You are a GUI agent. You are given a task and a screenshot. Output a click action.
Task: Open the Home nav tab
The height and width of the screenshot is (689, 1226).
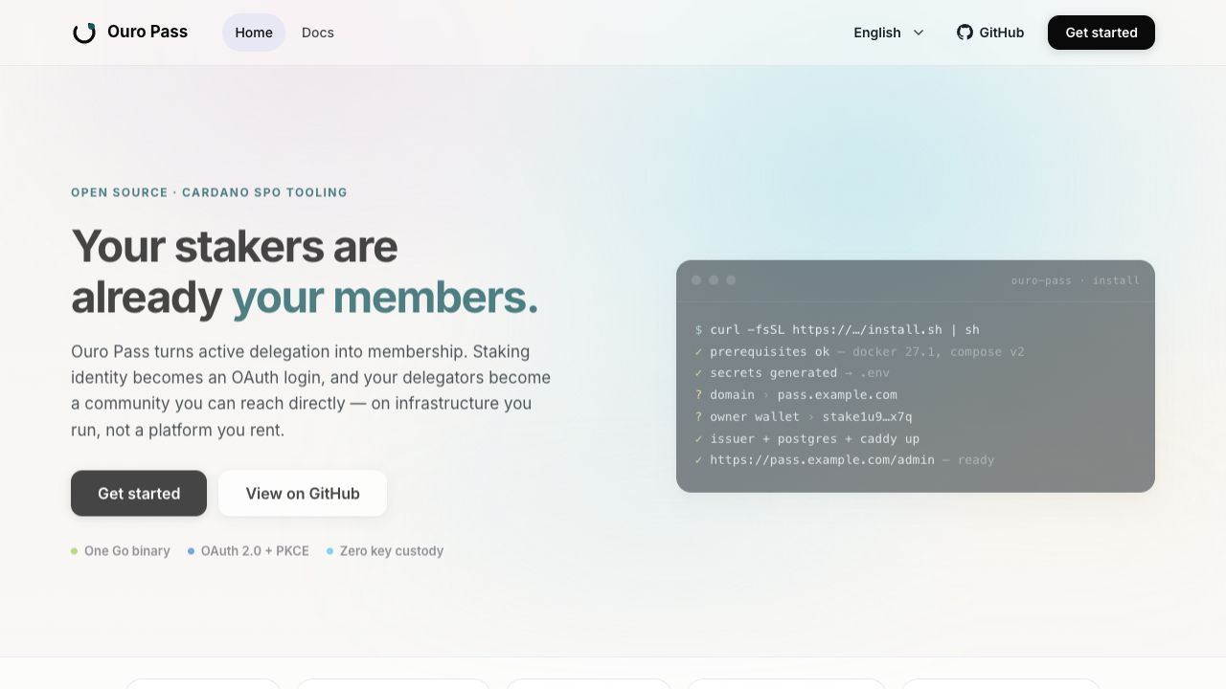click(254, 33)
